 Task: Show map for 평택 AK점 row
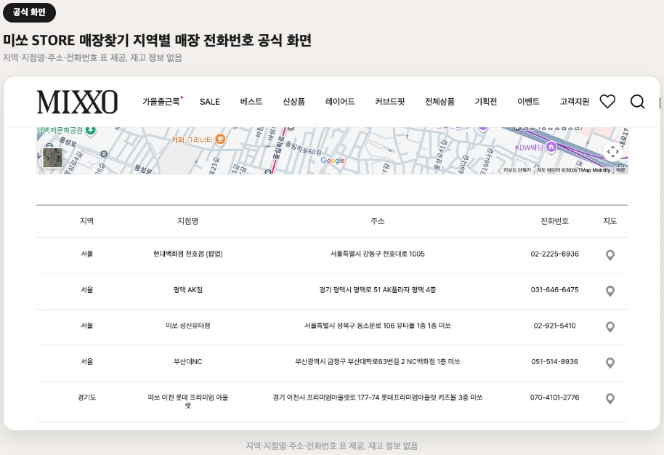[x=610, y=291]
